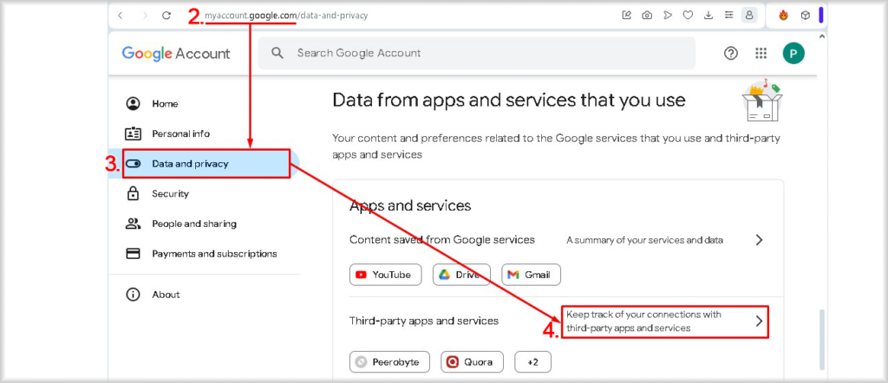Viewport: 888px width, 383px height.
Task: Click the package box illustration
Action: pyautogui.click(x=761, y=101)
